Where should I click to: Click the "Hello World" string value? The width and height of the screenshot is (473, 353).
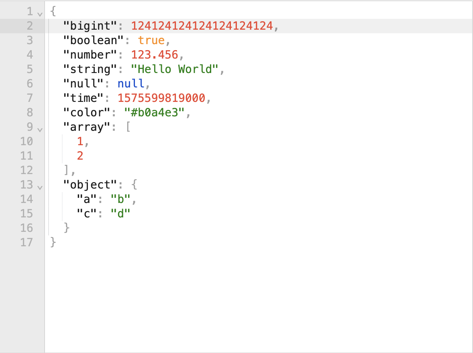click(x=175, y=69)
